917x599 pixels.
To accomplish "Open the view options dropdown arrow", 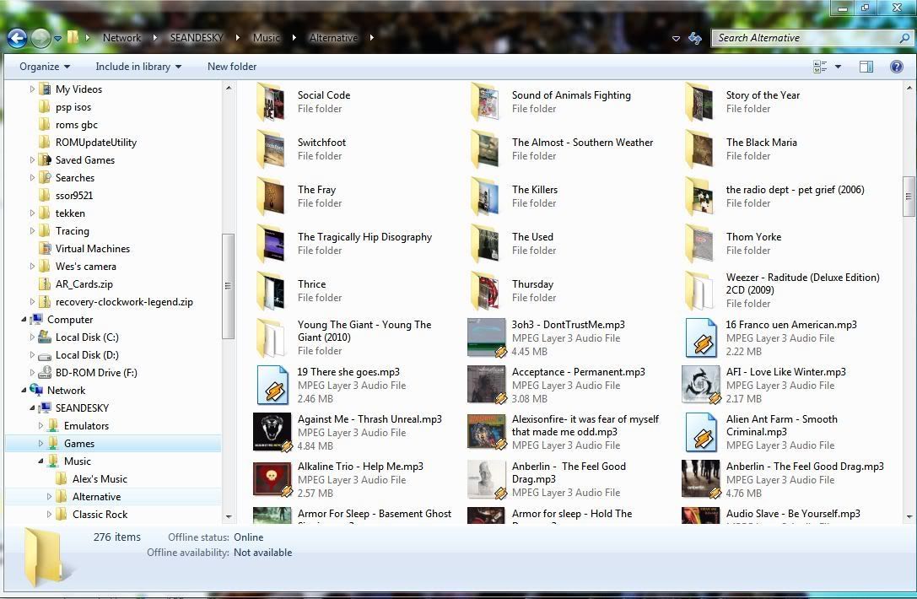I will [838, 67].
